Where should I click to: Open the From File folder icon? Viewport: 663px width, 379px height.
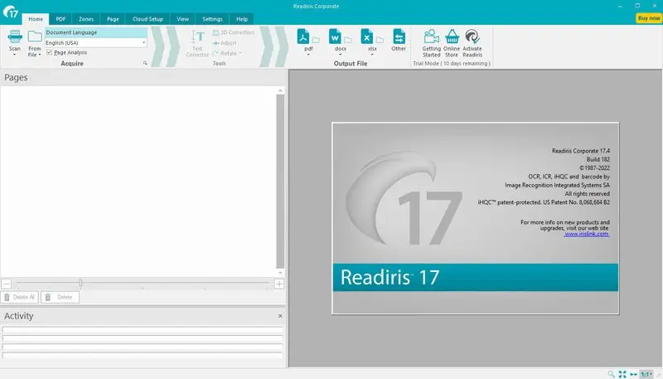[35, 37]
